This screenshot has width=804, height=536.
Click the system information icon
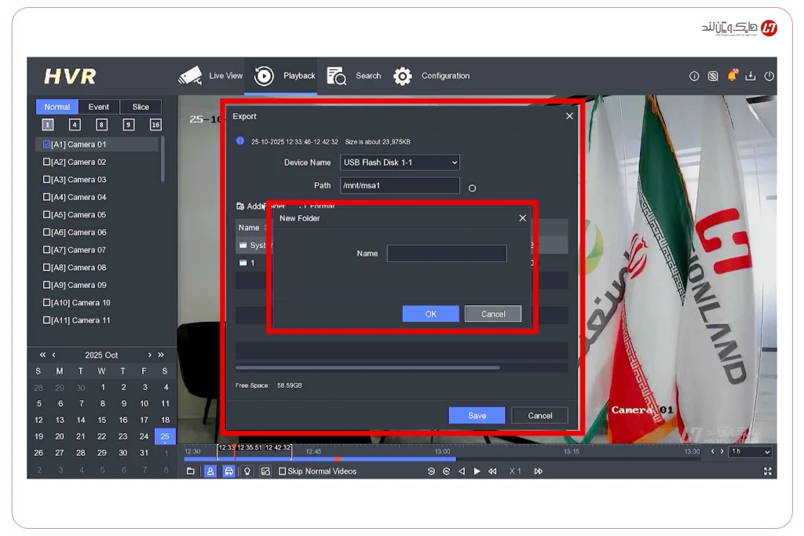694,75
